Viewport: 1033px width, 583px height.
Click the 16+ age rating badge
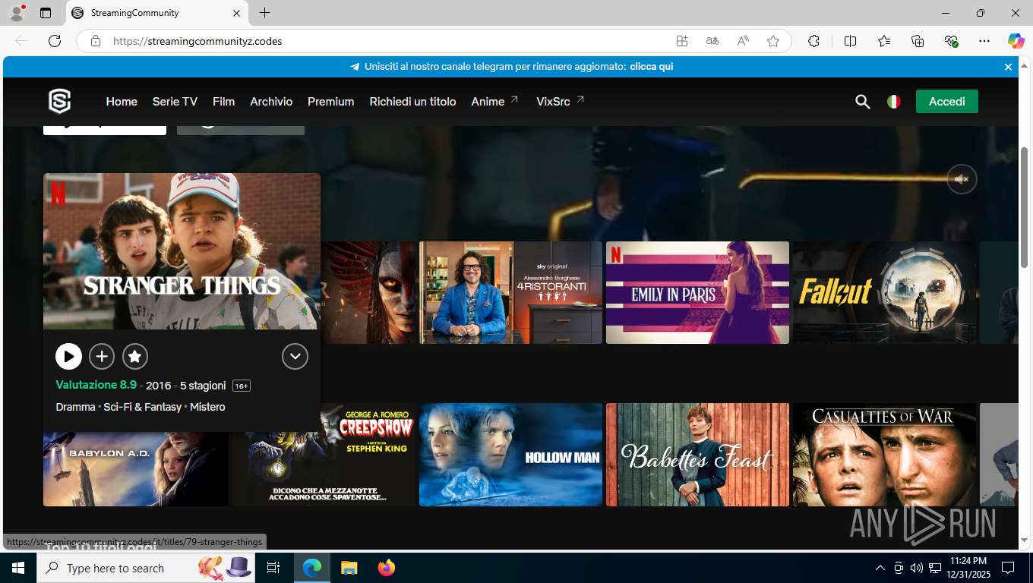(x=242, y=386)
